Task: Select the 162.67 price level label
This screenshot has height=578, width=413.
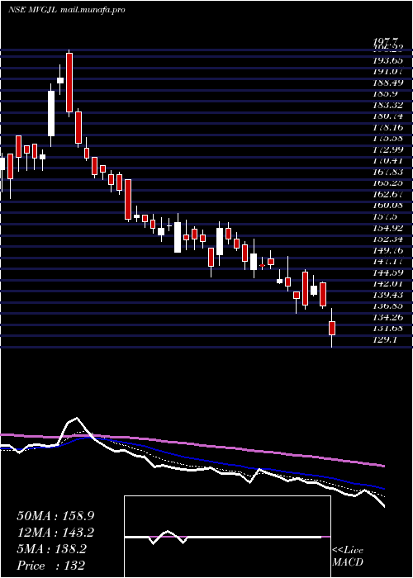Action: click(x=387, y=195)
